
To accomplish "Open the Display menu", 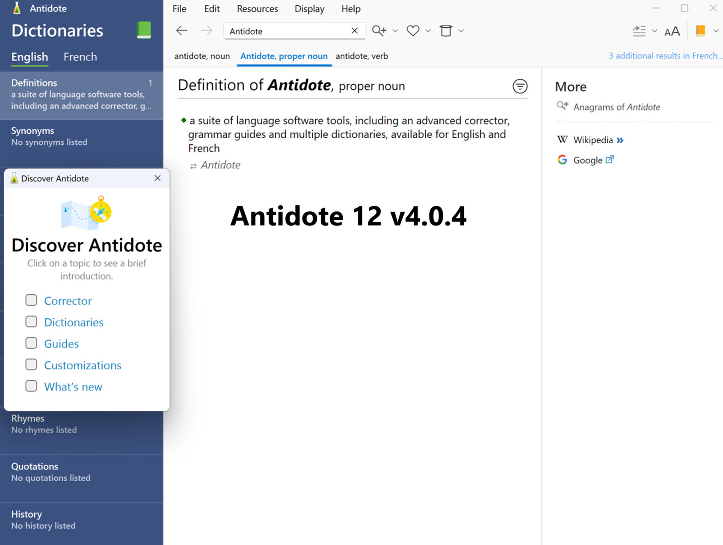I will (x=310, y=9).
